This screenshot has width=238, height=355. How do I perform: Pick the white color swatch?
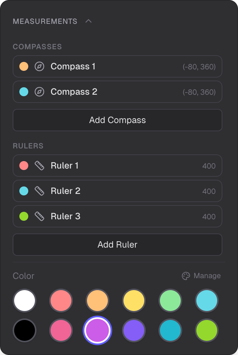[25, 300]
